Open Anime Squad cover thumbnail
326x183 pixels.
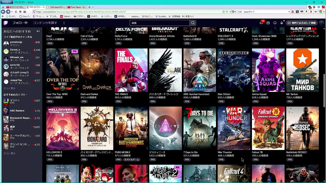pos(268,70)
